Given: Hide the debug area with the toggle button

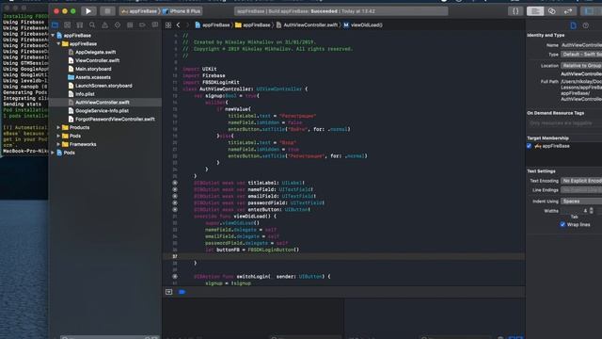Looking at the screenshot, I should pos(168,292).
